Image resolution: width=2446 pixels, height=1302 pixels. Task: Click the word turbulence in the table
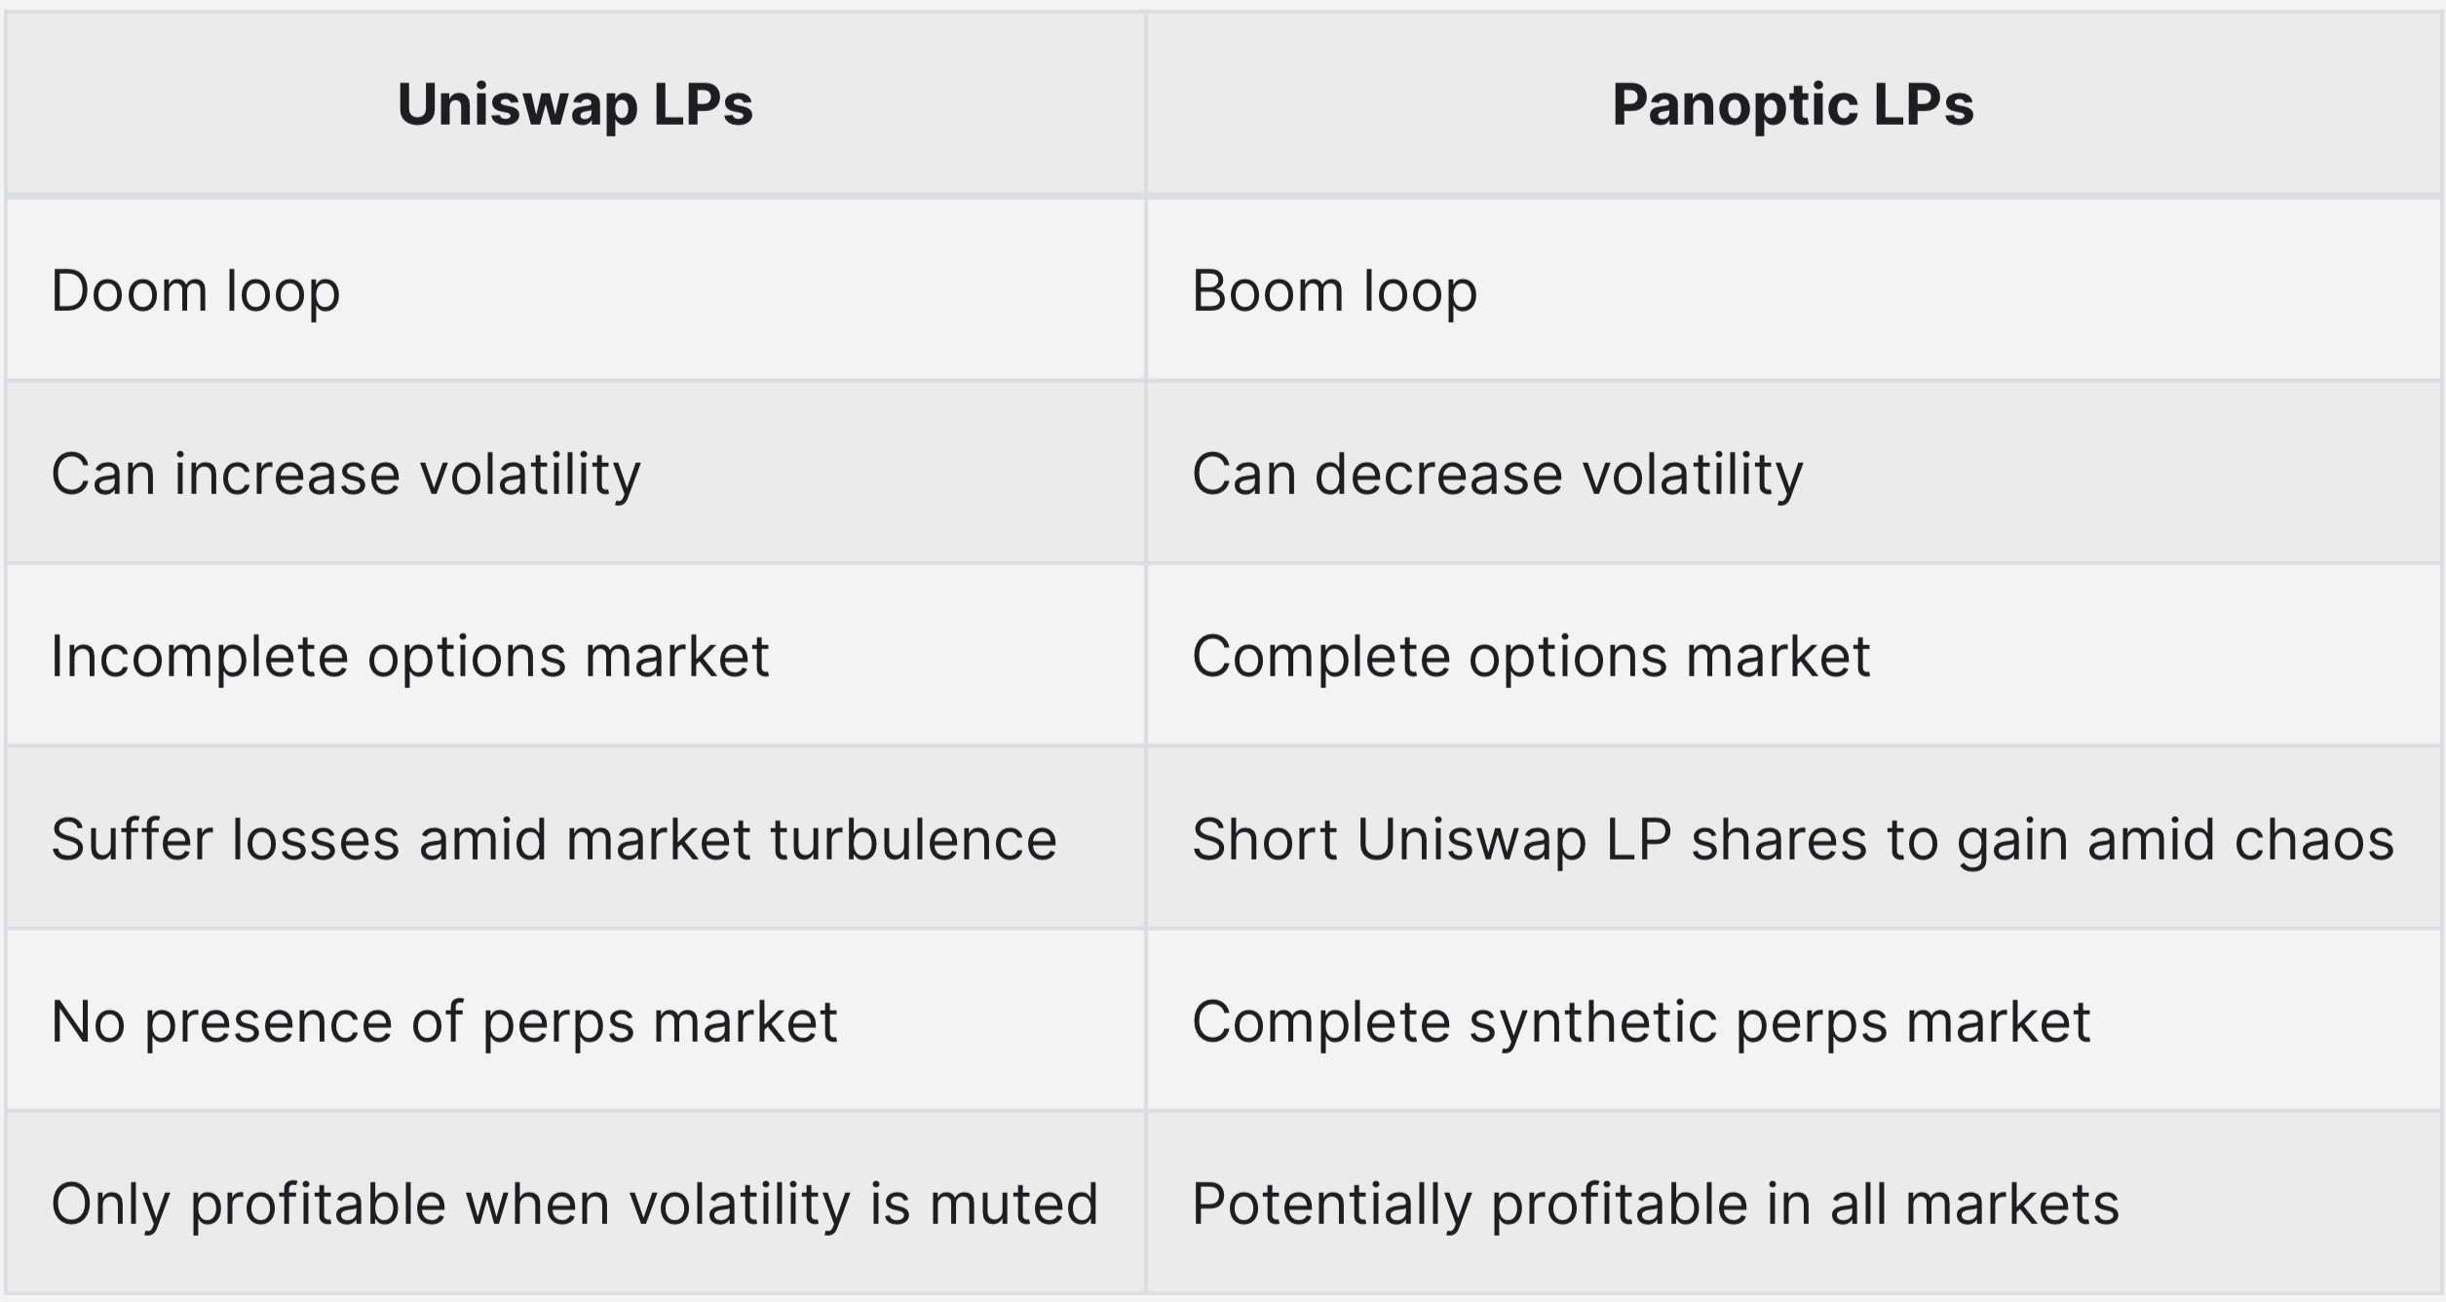(913, 839)
